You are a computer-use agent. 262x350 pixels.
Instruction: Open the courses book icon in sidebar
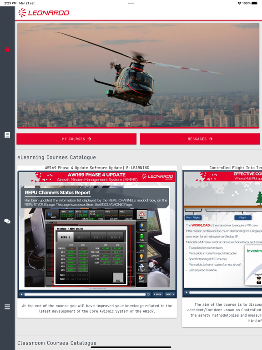[7, 135]
